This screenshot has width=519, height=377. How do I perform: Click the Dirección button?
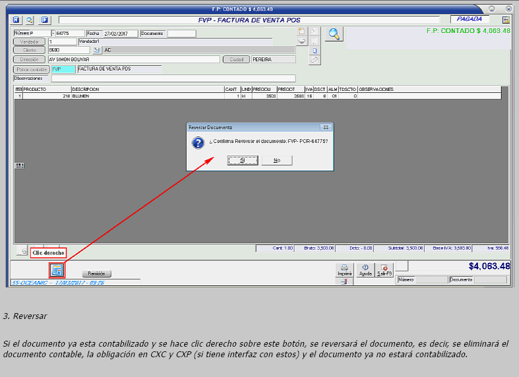(x=30, y=59)
